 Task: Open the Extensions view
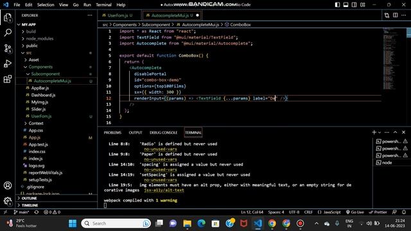(8, 79)
